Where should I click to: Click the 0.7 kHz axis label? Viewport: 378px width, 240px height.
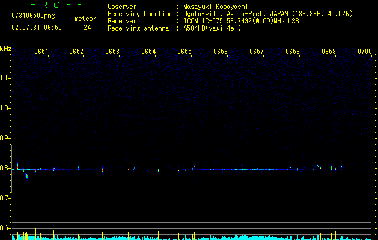[5, 198]
